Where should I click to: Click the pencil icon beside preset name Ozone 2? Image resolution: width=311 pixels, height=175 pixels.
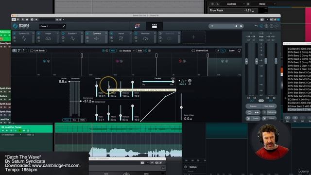(64, 26)
